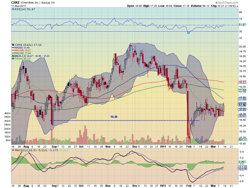The width and height of the screenshot is (250, 188).
Task: Click the 0.061 MACD histogram value tag
Action: [242, 162]
